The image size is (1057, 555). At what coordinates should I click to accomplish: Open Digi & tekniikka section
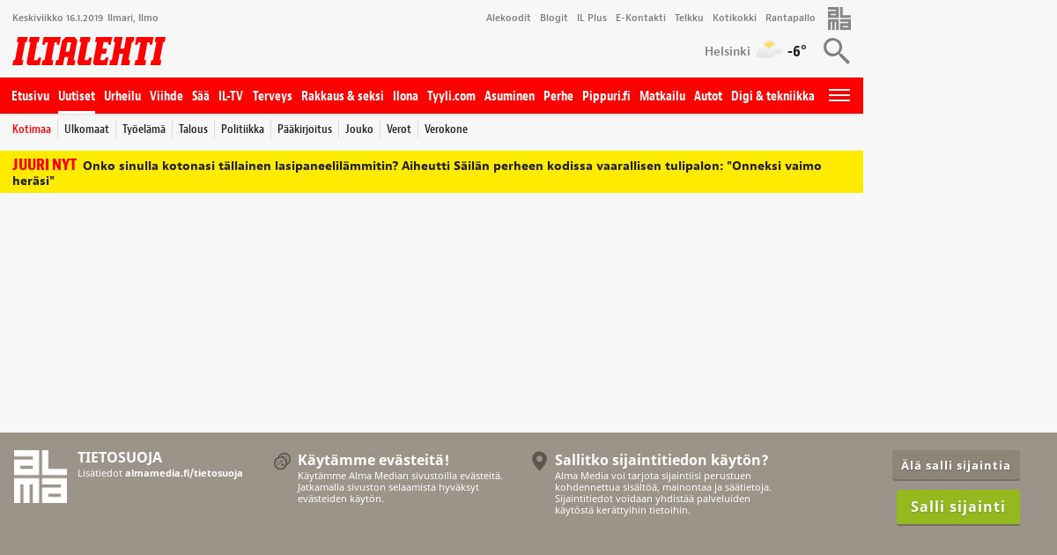pyautogui.click(x=772, y=96)
